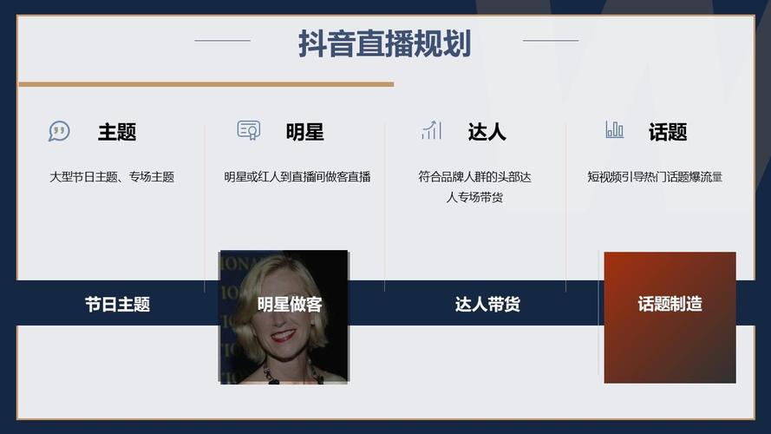Click the gold horizontal bar under the title

206,84
